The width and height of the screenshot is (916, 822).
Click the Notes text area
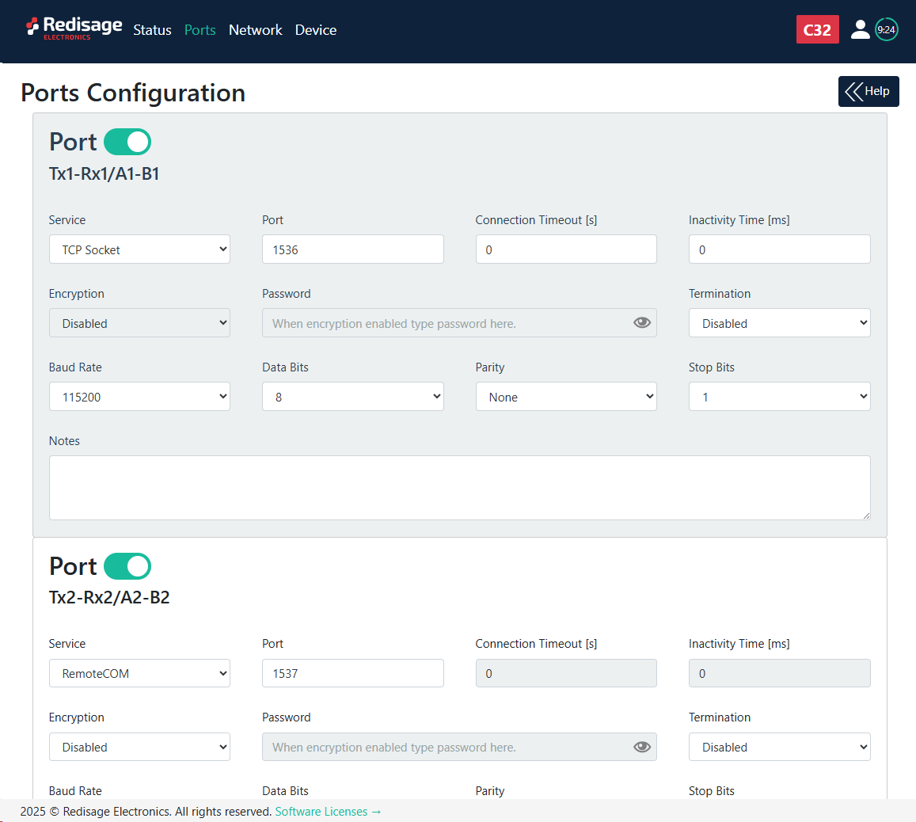pos(459,488)
